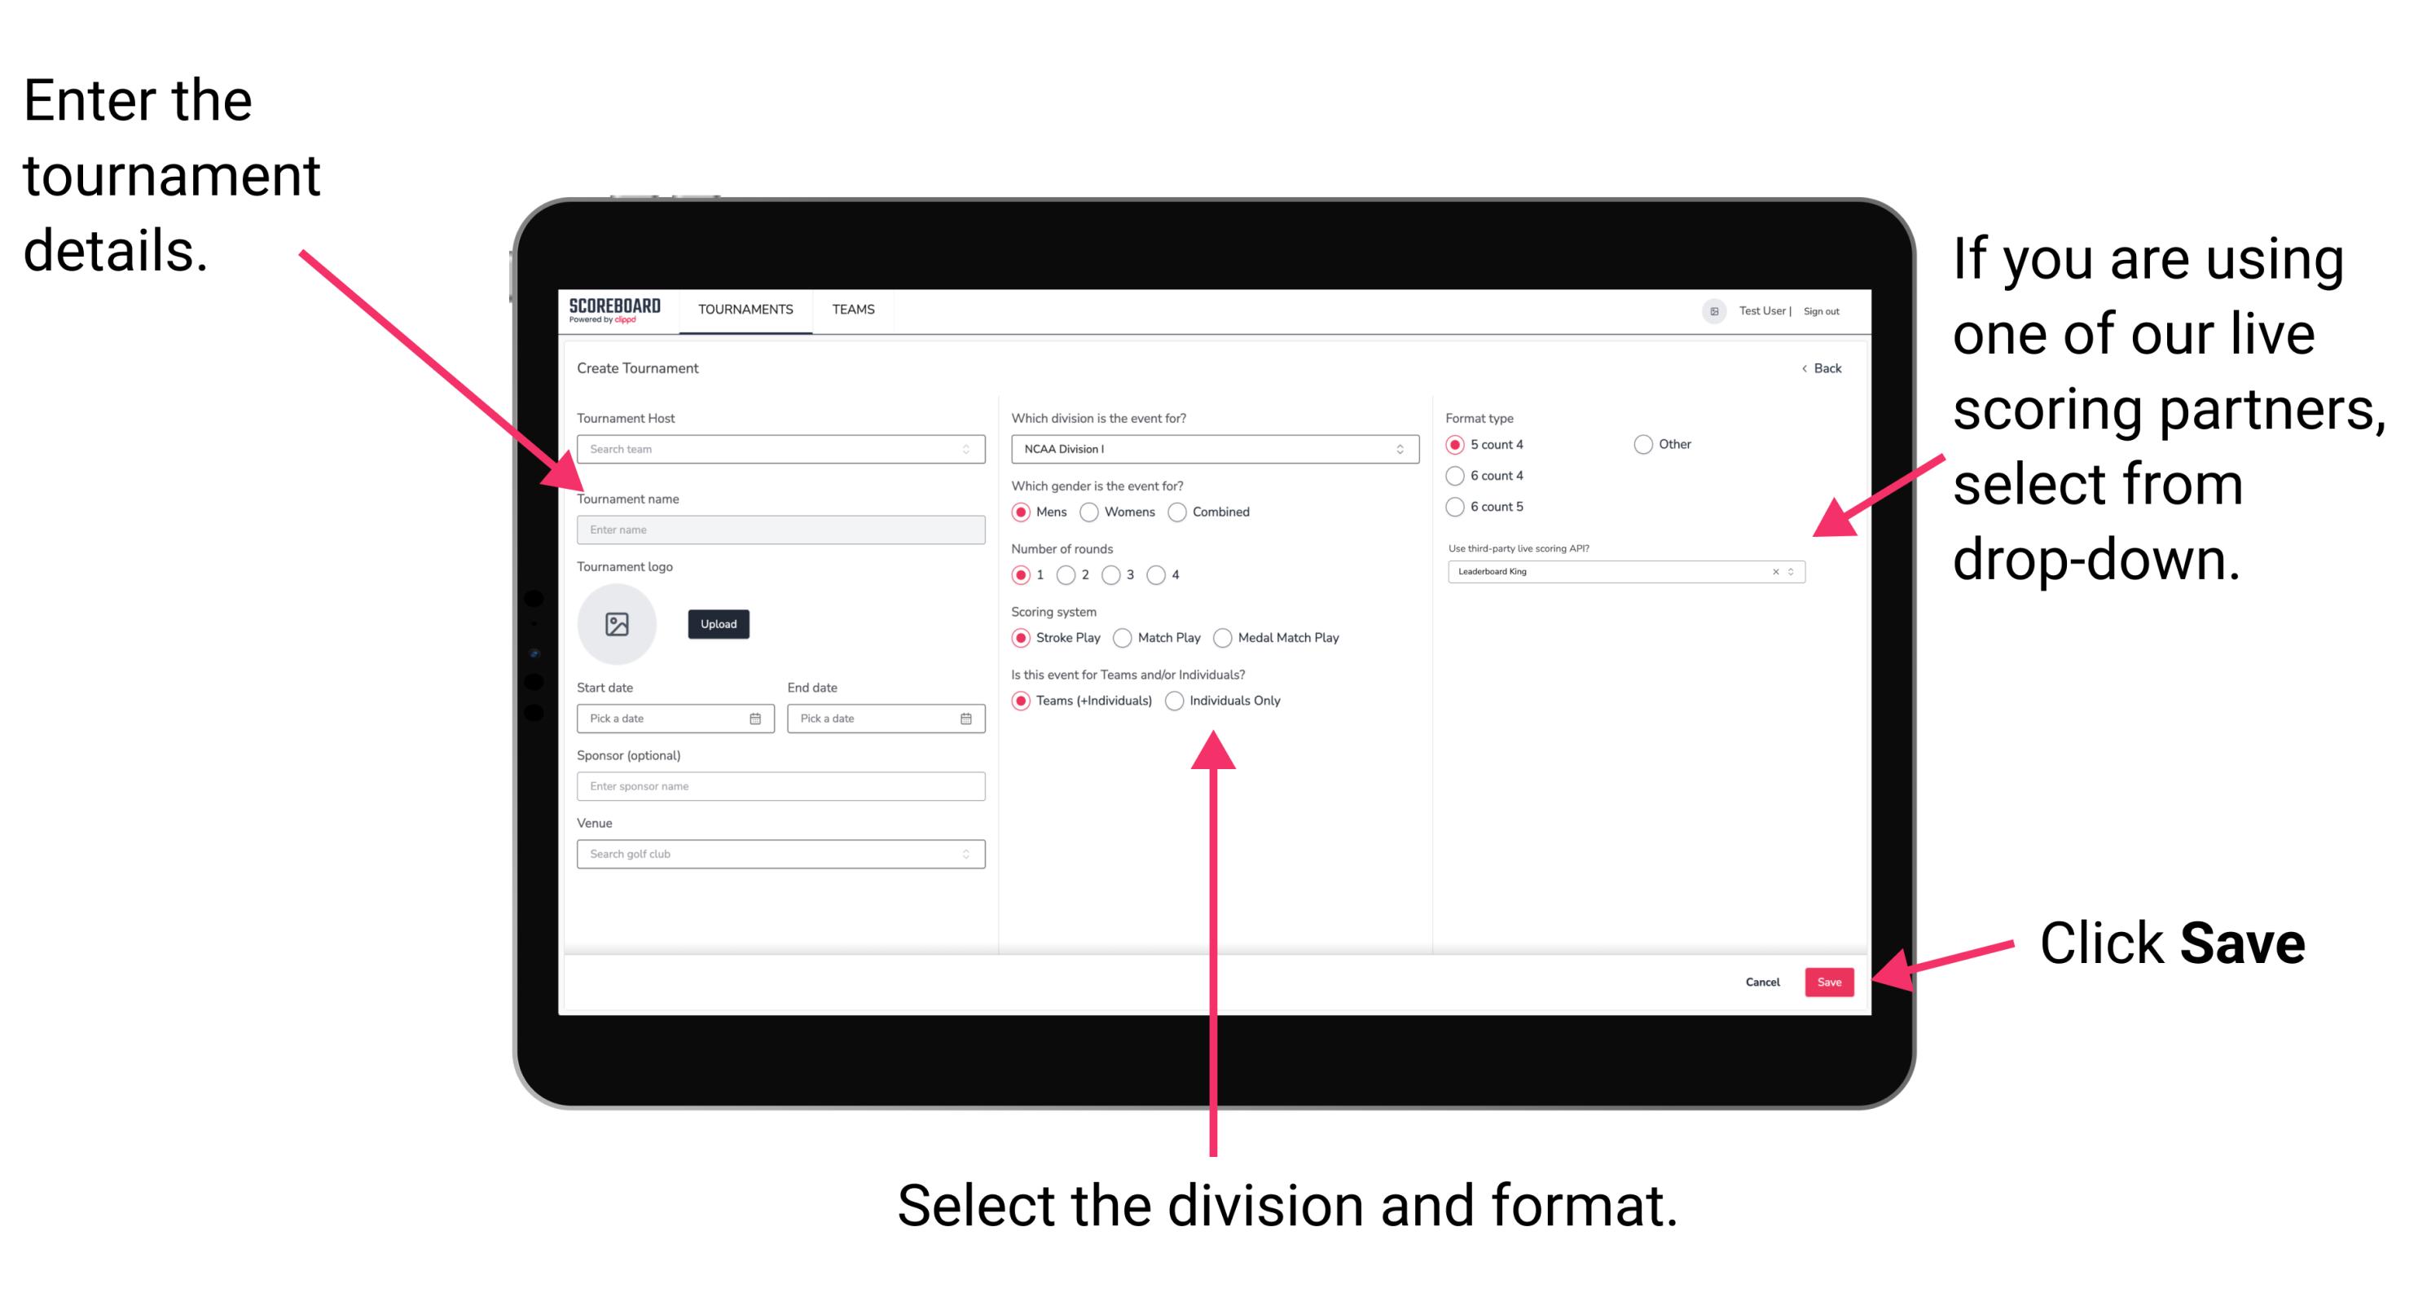Click the image placeholder upload icon

click(616, 624)
